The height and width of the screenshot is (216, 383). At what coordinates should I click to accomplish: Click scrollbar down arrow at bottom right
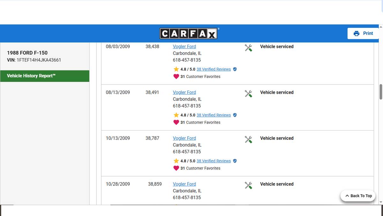tap(380, 202)
